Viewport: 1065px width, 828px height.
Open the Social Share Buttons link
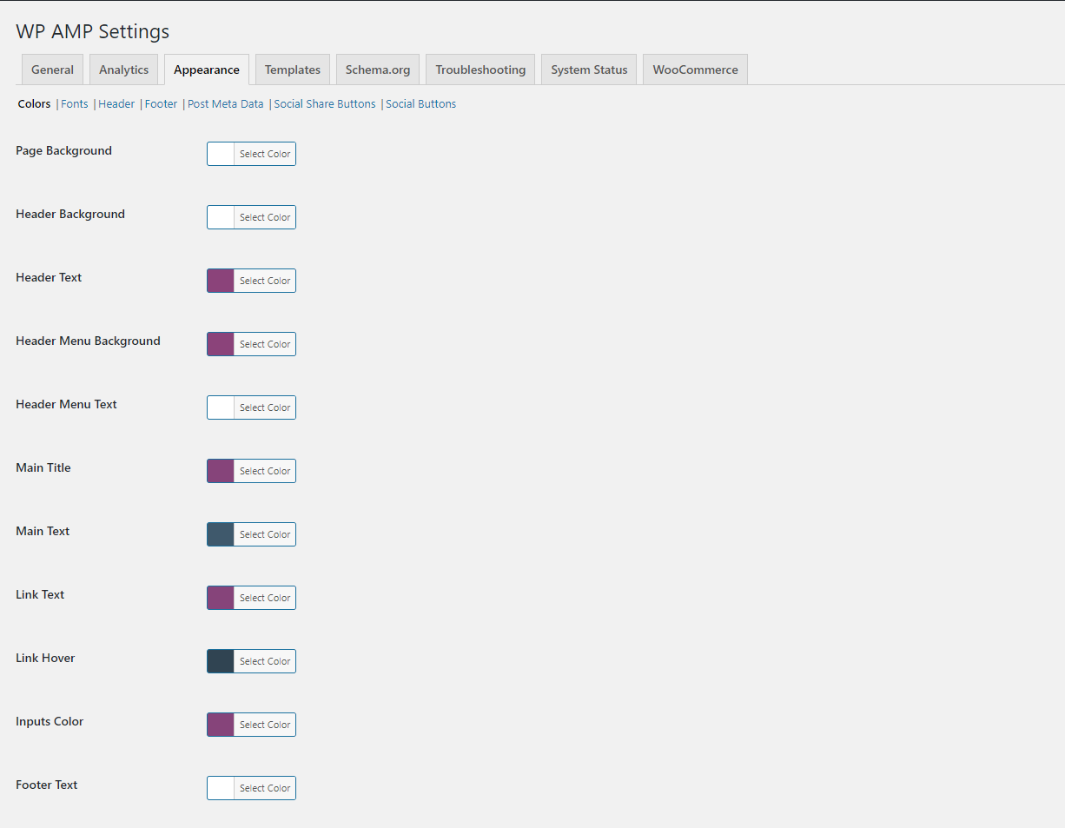click(325, 103)
